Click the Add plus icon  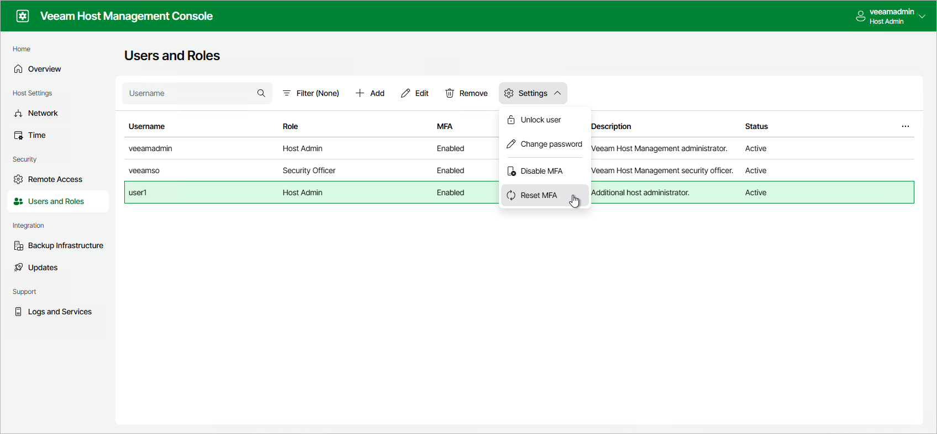point(360,93)
